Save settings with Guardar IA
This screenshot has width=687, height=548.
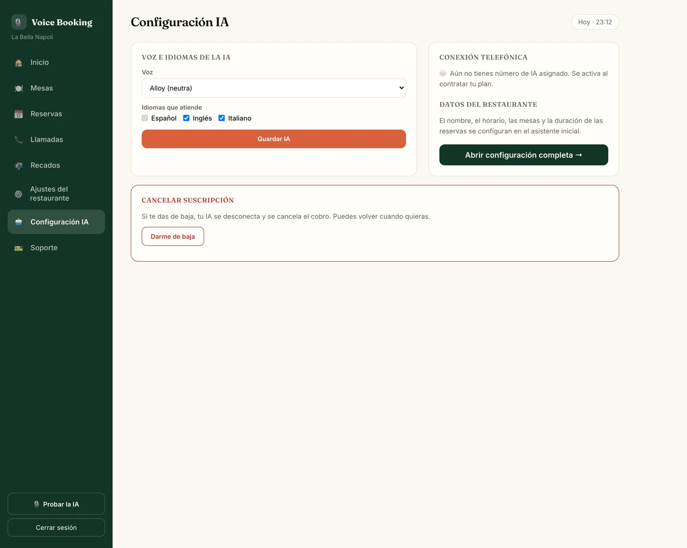[274, 139]
